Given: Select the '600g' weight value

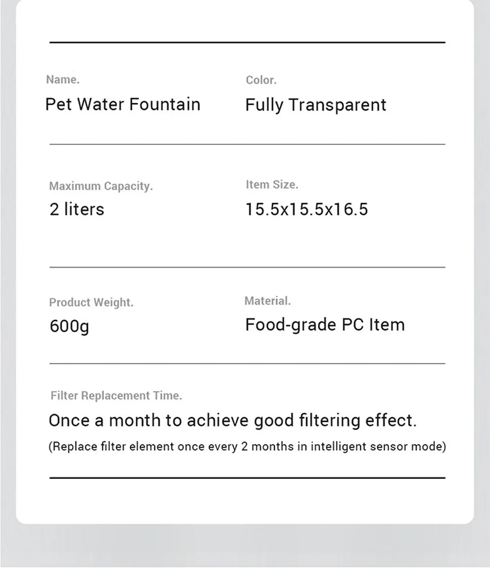Looking at the screenshot, I should click(70, 326).
